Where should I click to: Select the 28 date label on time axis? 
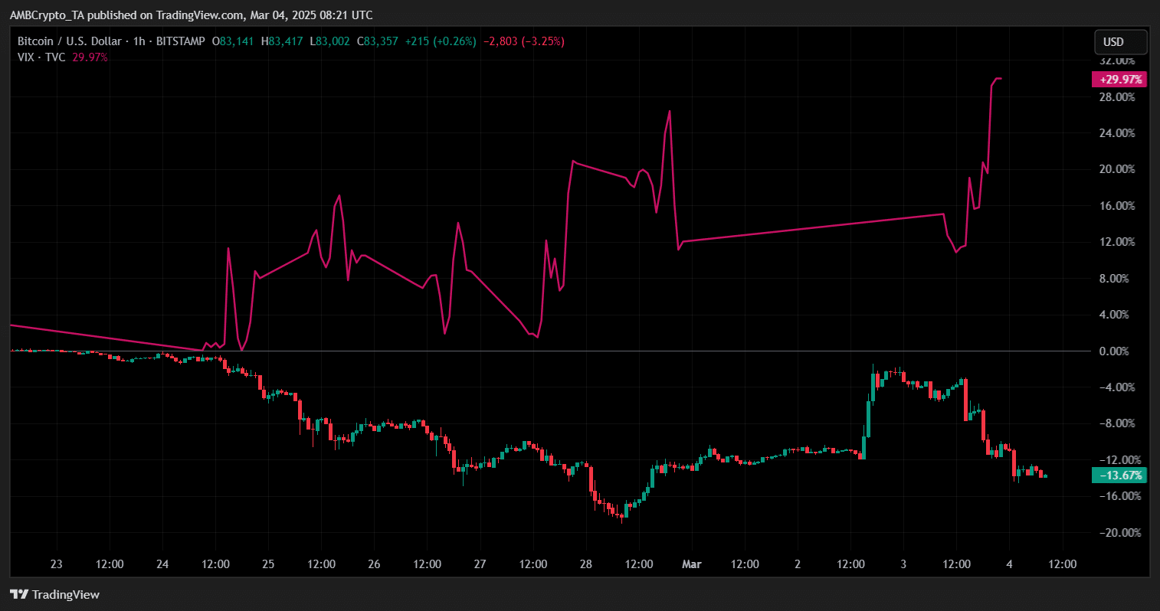585,564
